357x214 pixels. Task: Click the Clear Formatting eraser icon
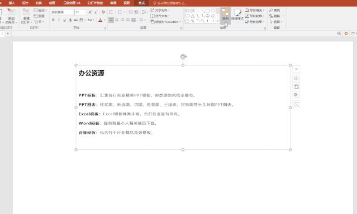[x=103, y=12]
